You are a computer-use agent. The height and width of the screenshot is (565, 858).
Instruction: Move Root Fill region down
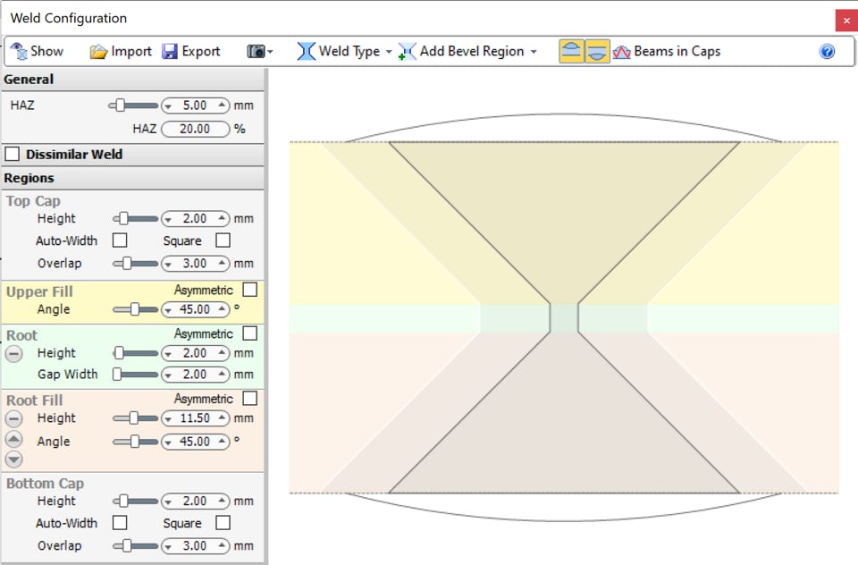(x=13, y=460)
